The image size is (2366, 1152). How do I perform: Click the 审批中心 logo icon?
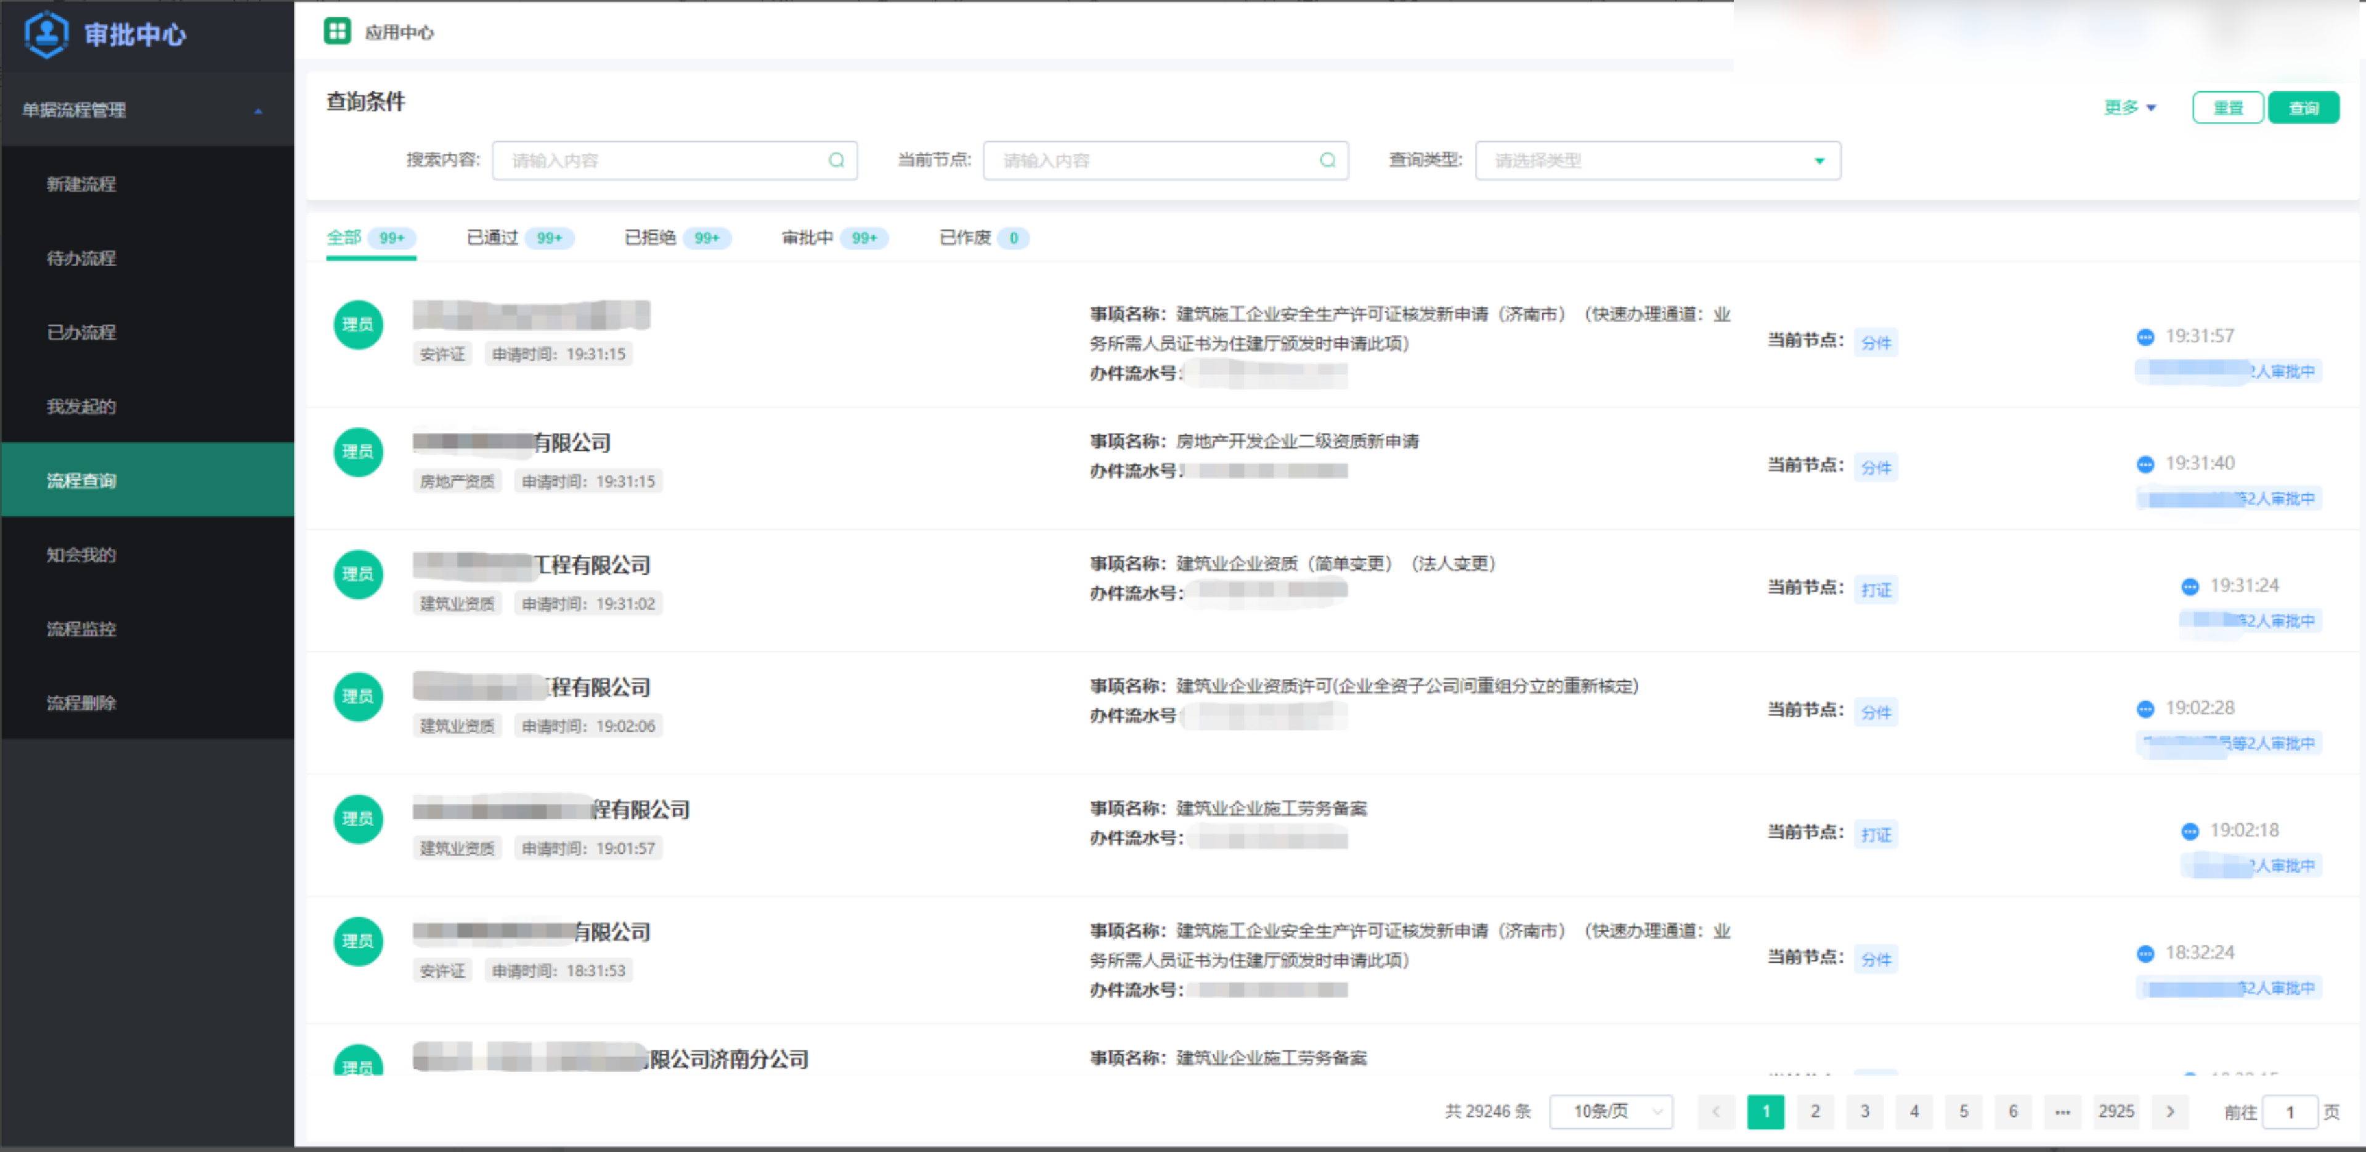(46, 34)
